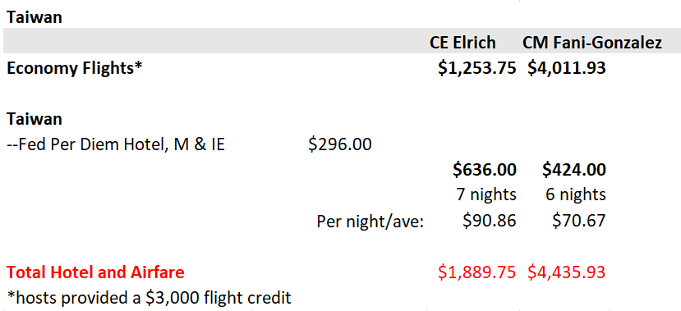Select the CM Fani-Gonzalez column header
Image resolution: width=681 pixels, height=311 pixels.
(x=592, y=43)
